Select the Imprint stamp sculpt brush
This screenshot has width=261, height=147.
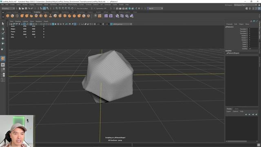pyautogui.click(x=51, y=16)
